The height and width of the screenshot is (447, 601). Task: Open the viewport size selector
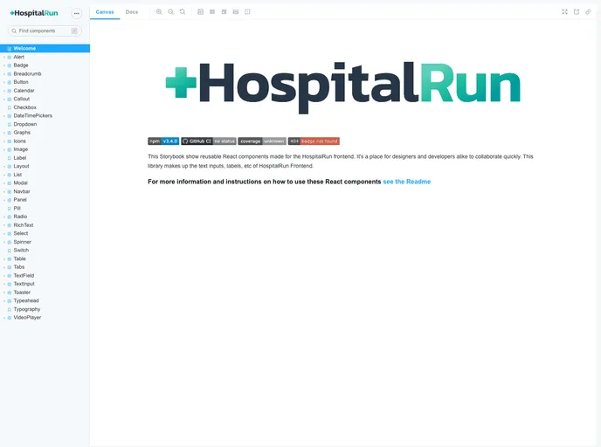pos(224,12)
